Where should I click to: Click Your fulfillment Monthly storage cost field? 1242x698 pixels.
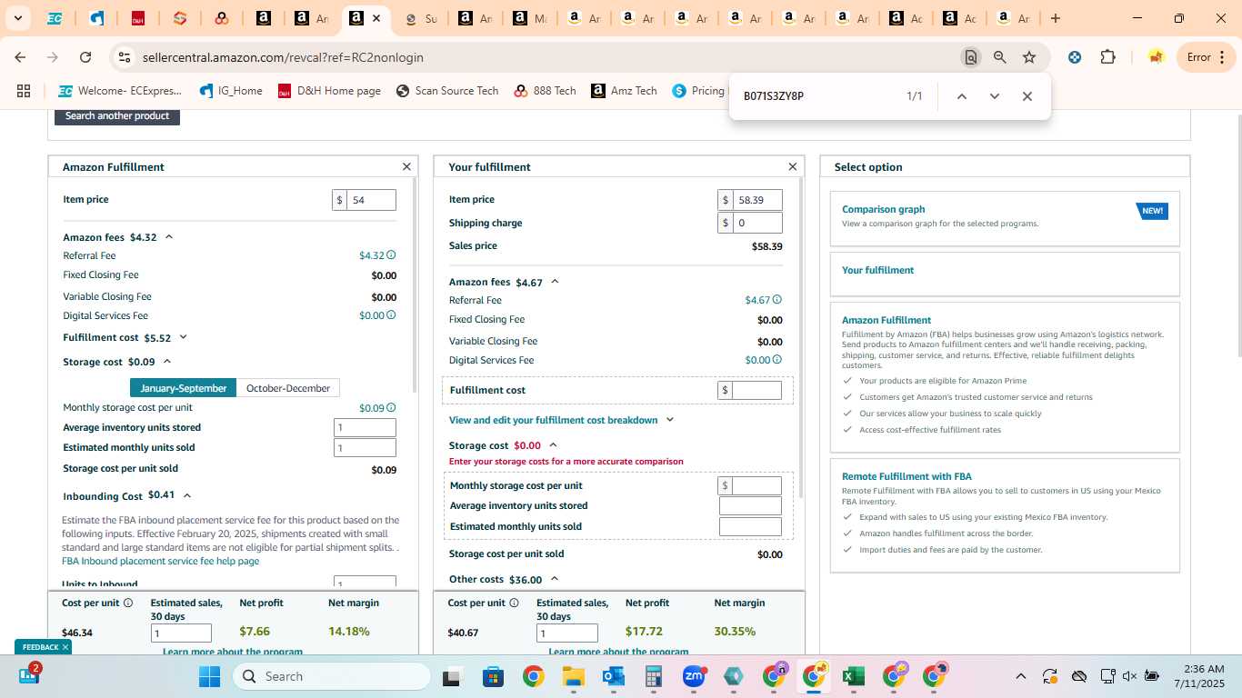pyautogui.click(x=756, y=485)
